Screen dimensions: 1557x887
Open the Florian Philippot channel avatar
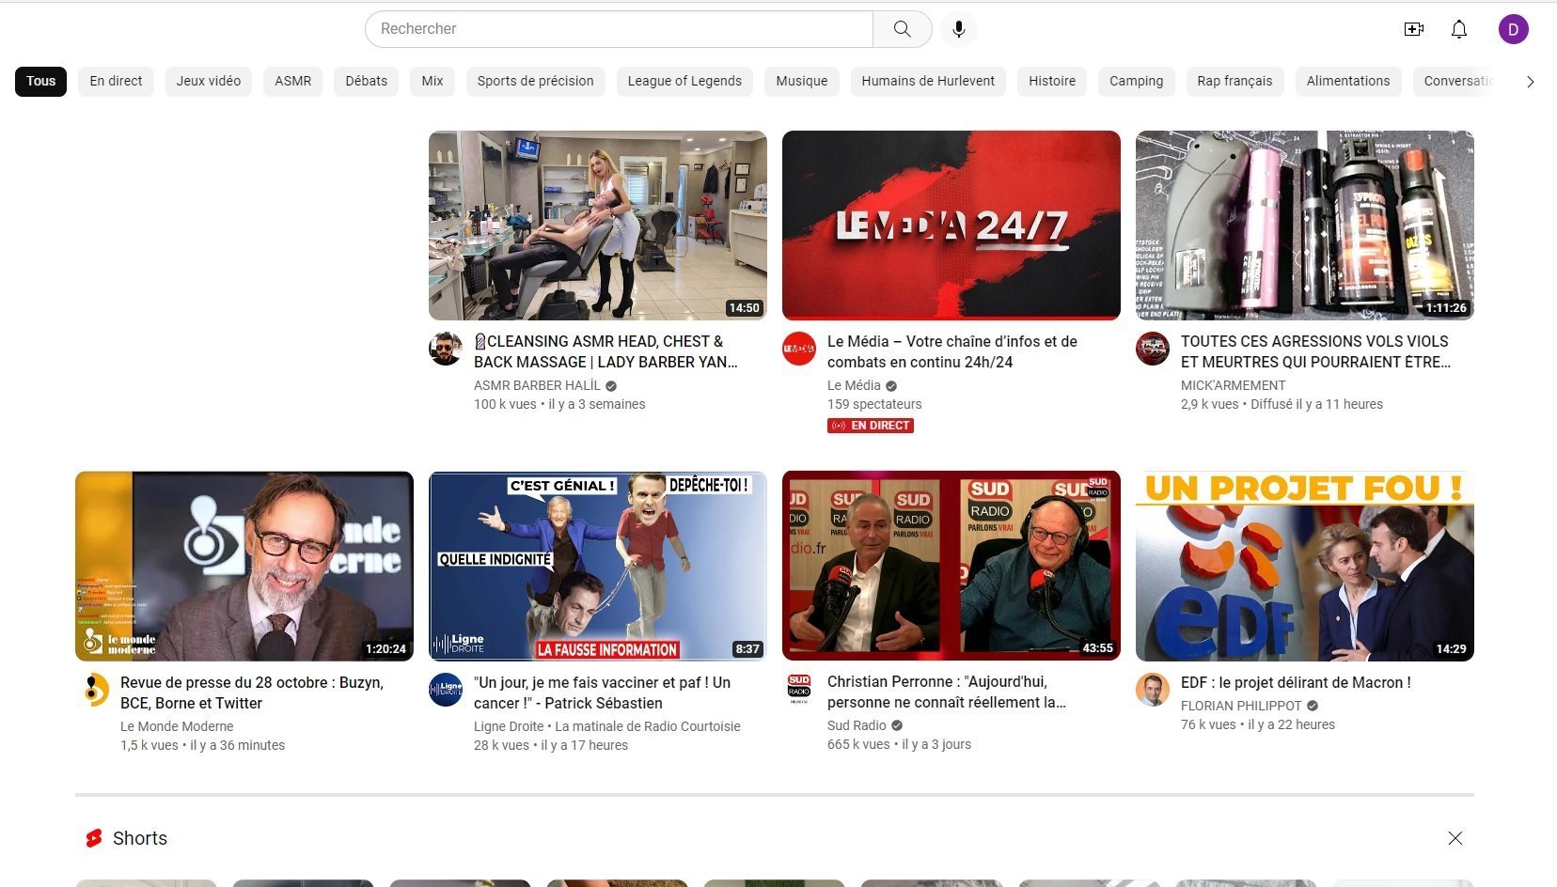point(1153,690)
